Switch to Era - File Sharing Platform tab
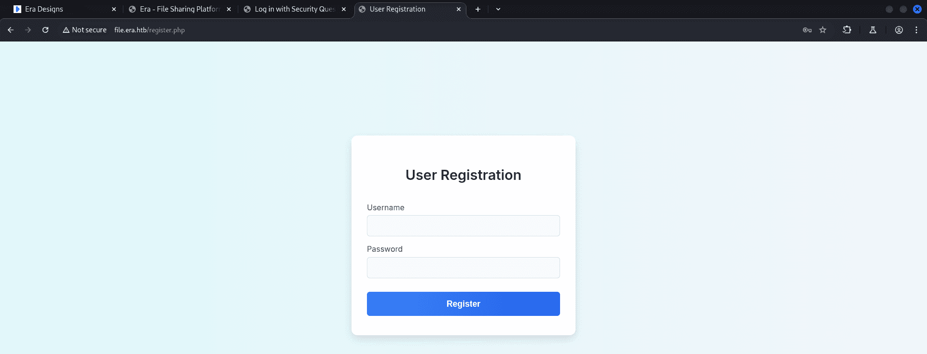Viewport: 927px width, 354px height. point(180,9)
